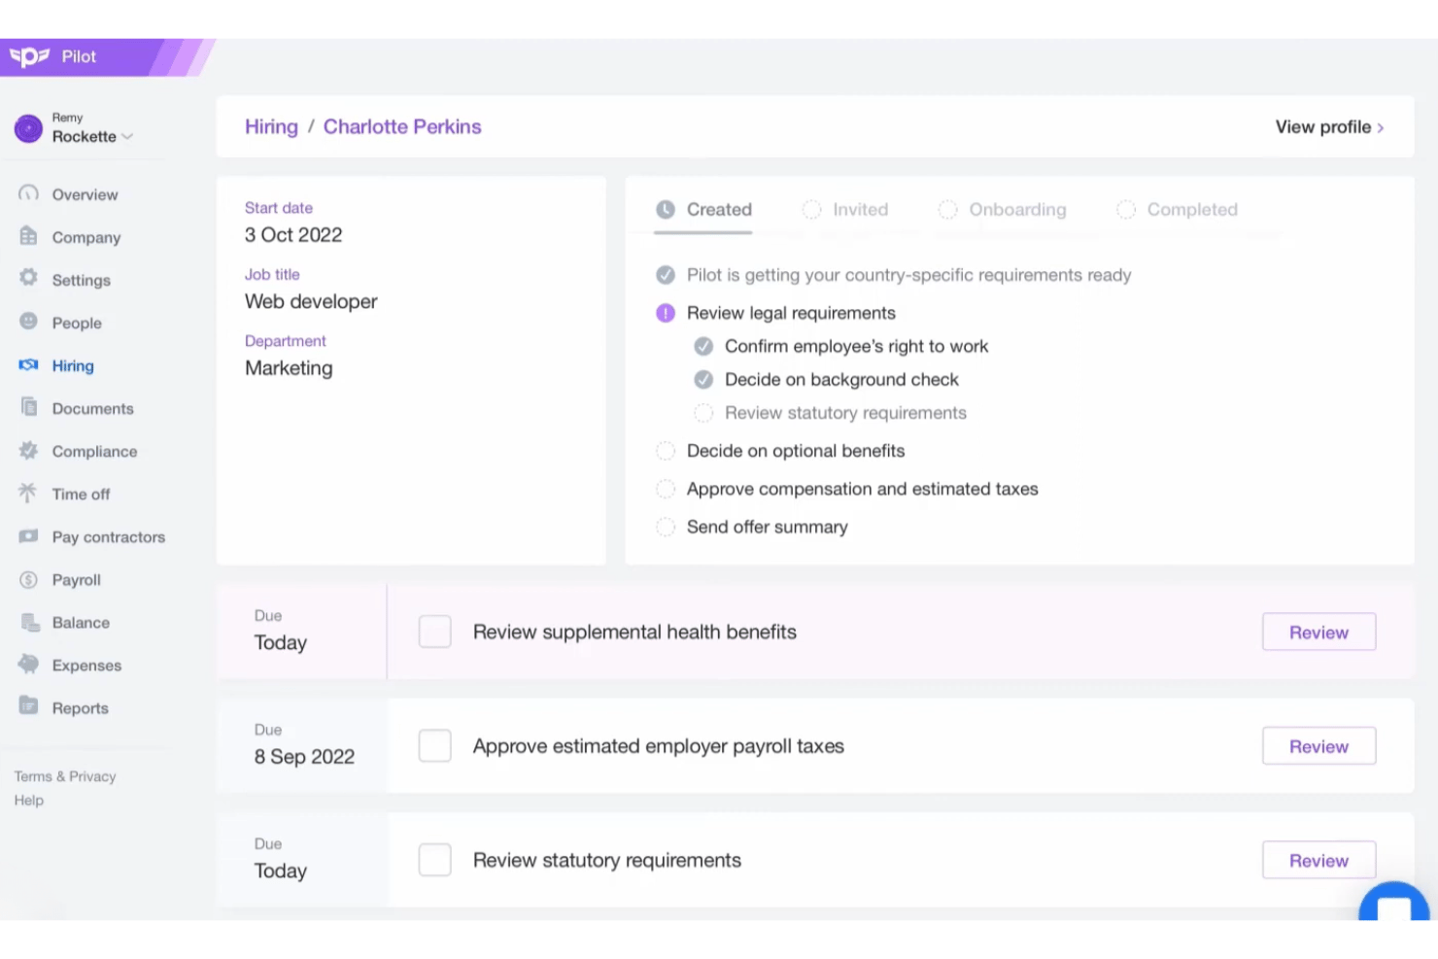Click the unchecked Review statutory requirements step circle
The height and width of the screenshot is (959, 1438).
click(x=703, y=413)
